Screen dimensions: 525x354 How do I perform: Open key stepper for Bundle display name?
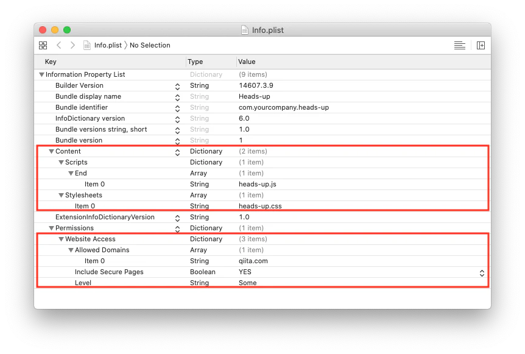[x=177, y=98]
